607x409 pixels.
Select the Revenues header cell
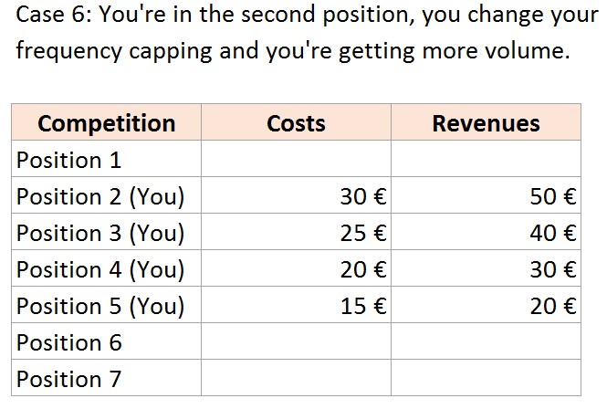[486, 123]
